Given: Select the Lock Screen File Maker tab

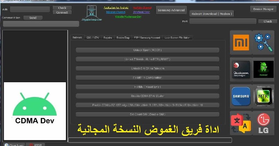Looking at the screenshot, I should (x=177, y=38).
